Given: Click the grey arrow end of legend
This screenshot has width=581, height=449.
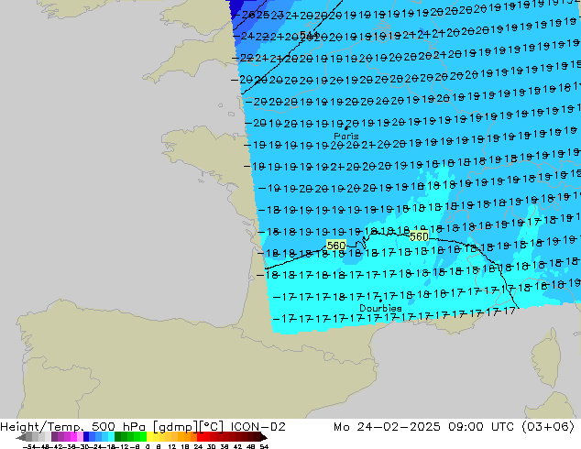Looking at the screenshot, I should tap(21, 437).
